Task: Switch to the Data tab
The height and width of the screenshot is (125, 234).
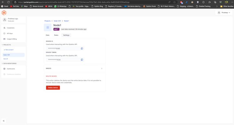Action: tap(48, 35)
